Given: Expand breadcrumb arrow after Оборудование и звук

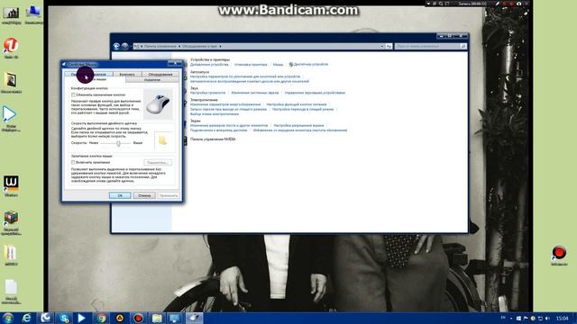Looking at the screenshot, I should tap(220, 46).
